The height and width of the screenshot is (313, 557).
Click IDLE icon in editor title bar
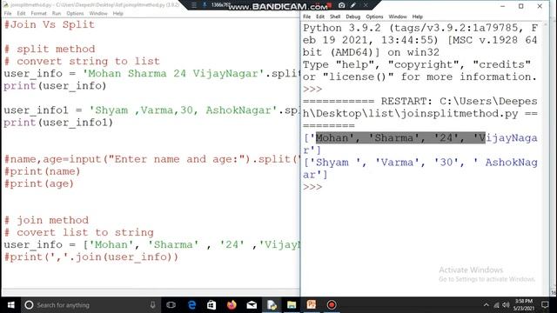tap(5, 5)
